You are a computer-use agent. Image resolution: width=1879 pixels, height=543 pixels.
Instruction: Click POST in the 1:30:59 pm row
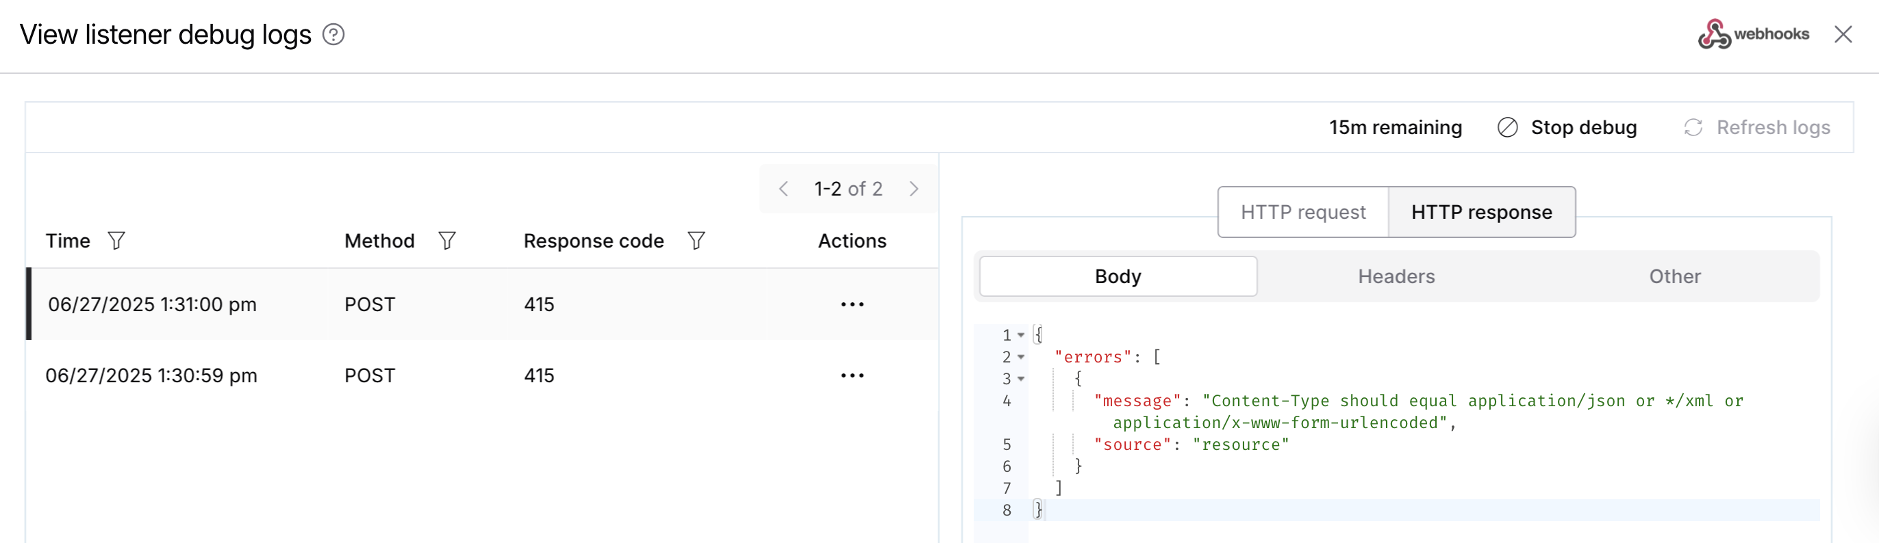coord(369,376)
